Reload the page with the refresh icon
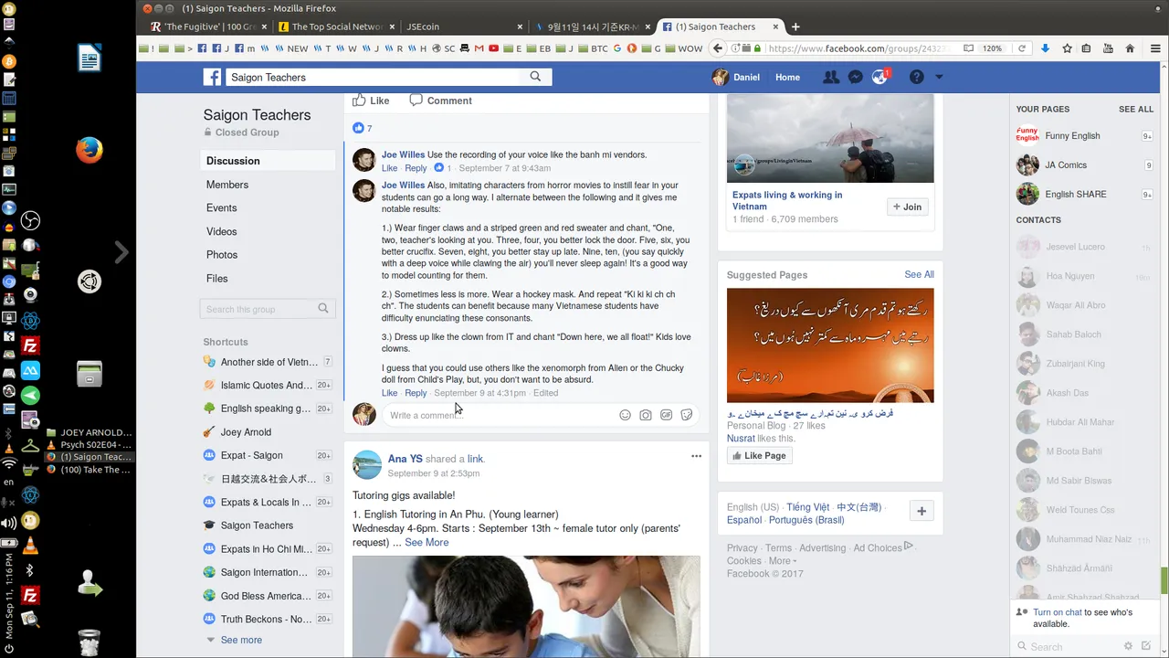 (1022, 48)
